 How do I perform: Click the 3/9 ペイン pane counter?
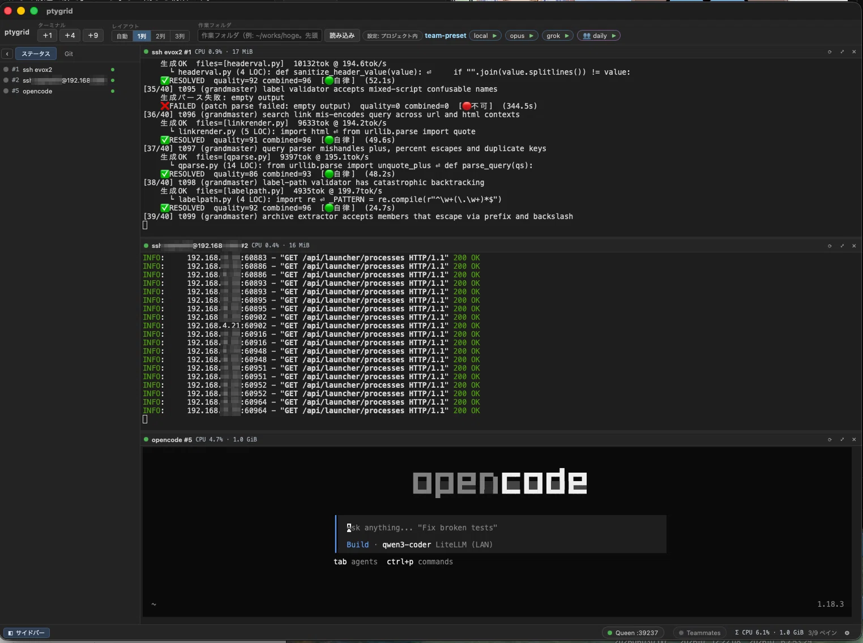point(822,633)
